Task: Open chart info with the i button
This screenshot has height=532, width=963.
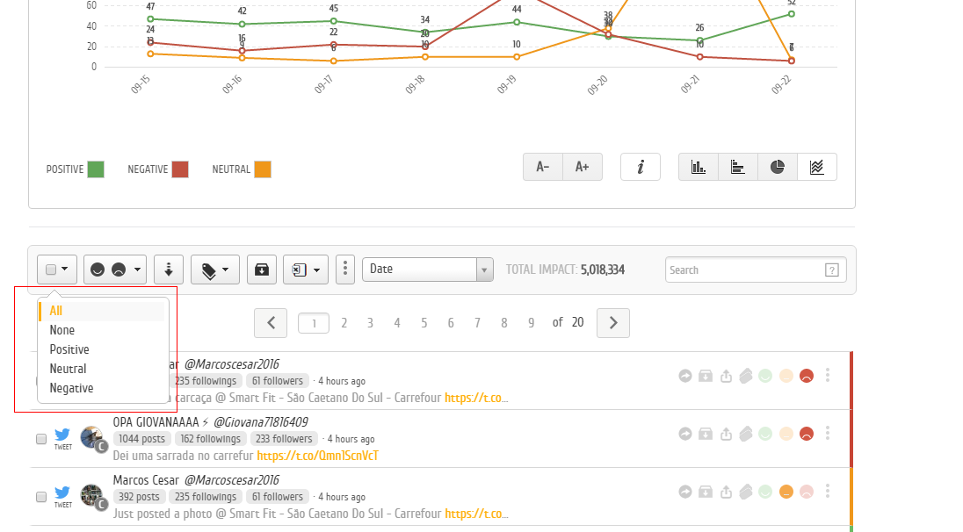Action: 641,167
